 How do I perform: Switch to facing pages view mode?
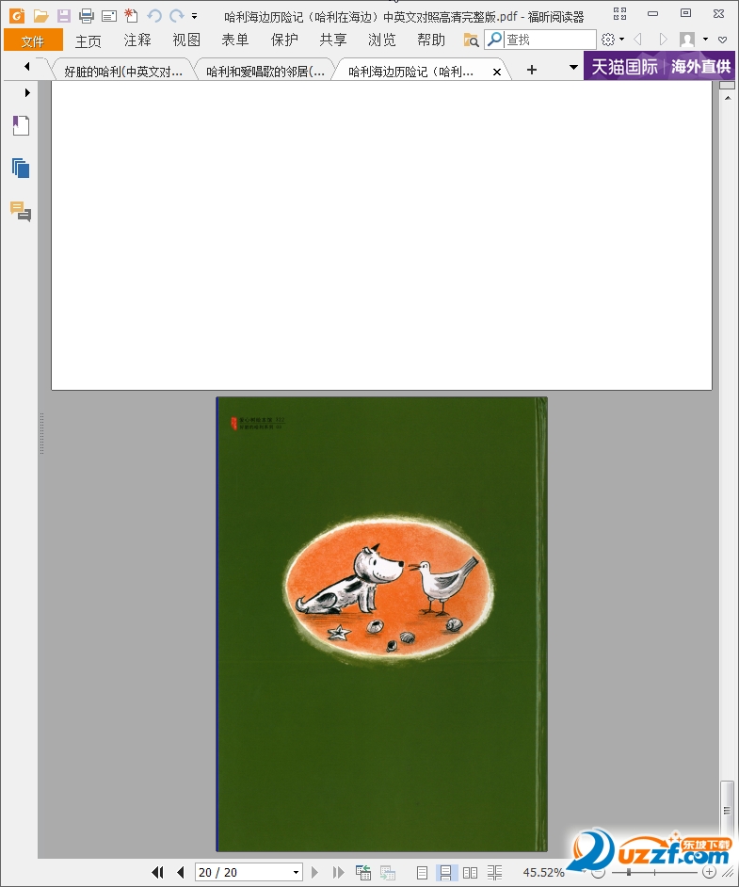(470, 873)
